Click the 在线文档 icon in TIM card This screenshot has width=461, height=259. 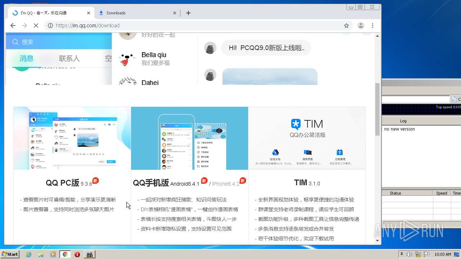[x=275, y=153]
